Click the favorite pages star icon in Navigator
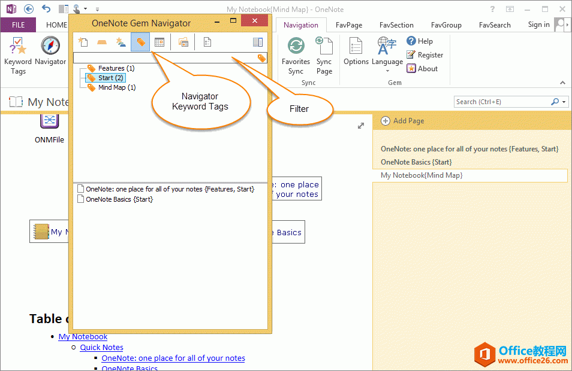 pos(83,42)
